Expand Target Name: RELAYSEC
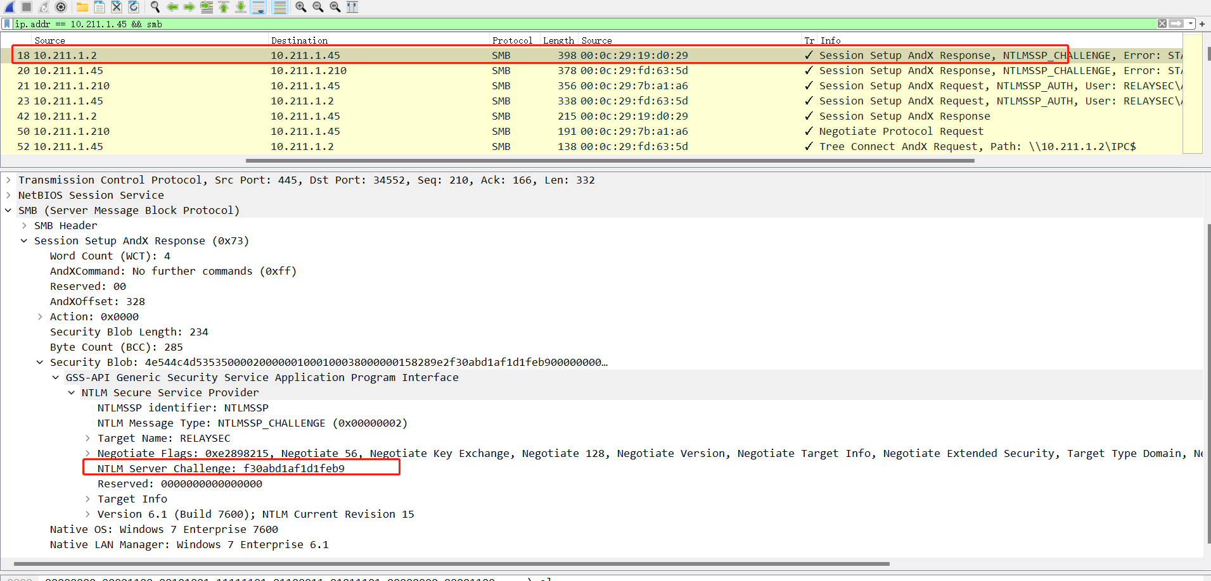Image resolution: width=1211 pixels, height=581 pixels. tap(87, 438)
